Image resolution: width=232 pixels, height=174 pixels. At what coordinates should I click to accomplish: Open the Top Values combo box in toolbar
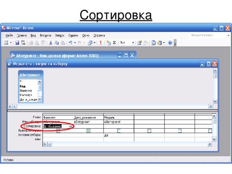pos(127,43)
